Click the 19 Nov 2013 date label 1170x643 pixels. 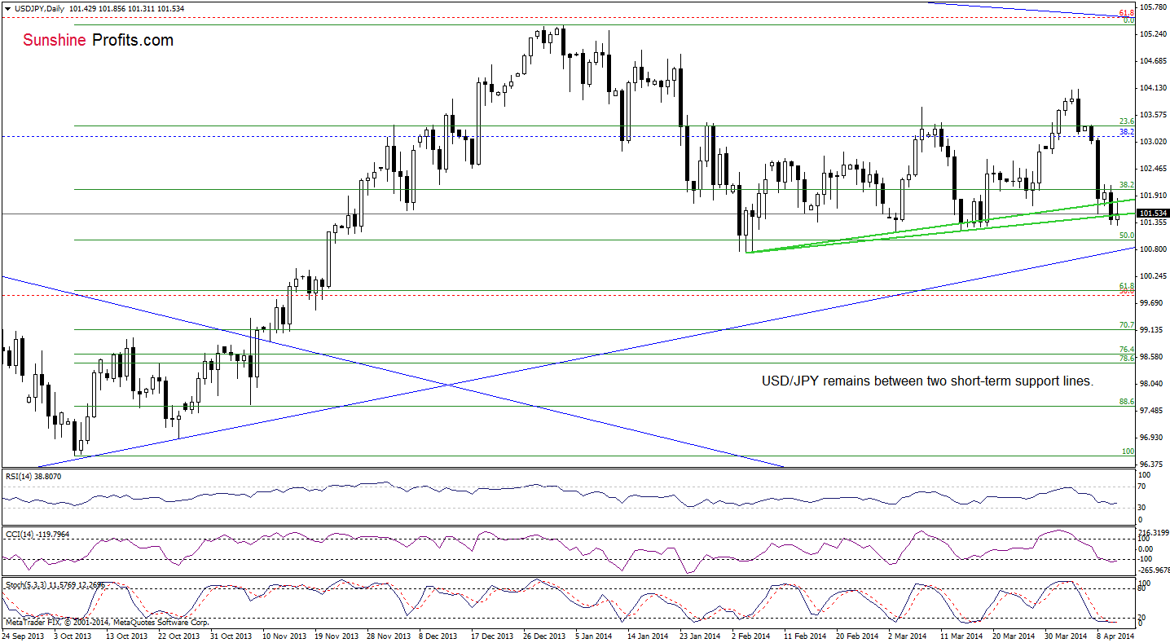336,635
